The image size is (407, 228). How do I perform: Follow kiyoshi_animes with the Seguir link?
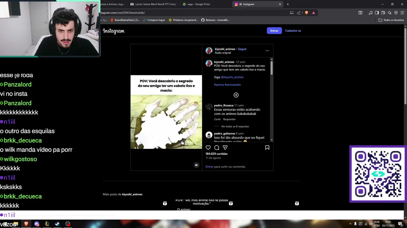[242, 49]
